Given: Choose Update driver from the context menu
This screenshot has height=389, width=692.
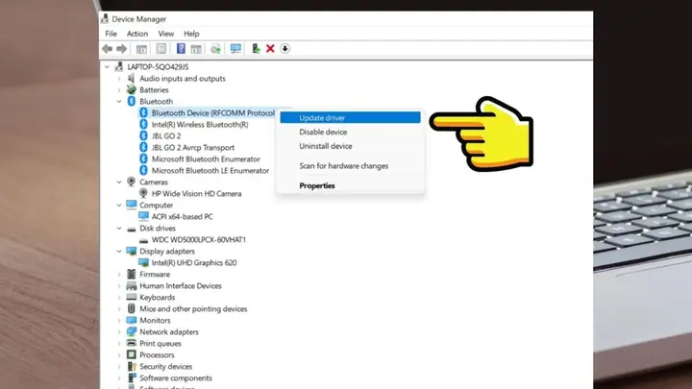Looking at the screenshot, I should (350, 118).
